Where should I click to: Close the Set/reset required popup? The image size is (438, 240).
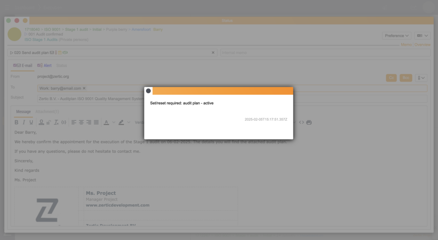[148, 91]
